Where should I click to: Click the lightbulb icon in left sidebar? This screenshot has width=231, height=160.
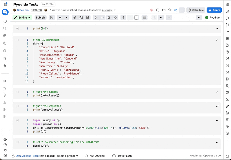[5, 95]
